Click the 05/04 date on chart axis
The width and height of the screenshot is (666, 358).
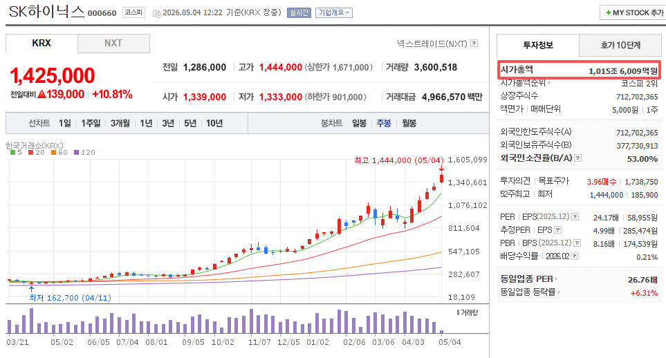tap(450, 342)
